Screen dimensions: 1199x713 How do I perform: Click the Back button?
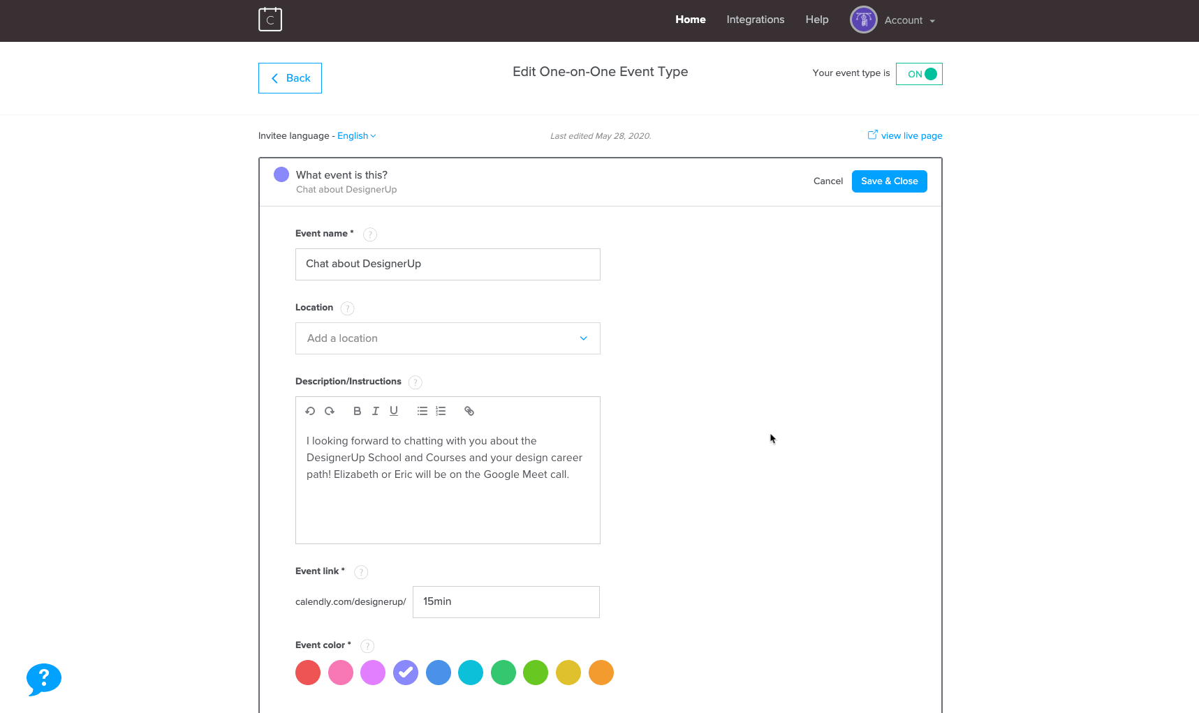[x=290, y=78]
